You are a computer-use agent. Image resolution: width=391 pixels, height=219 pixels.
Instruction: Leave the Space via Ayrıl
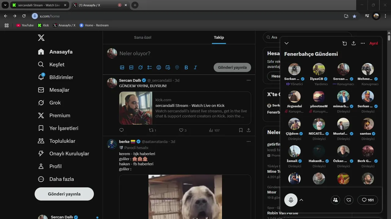coord(374,43)
